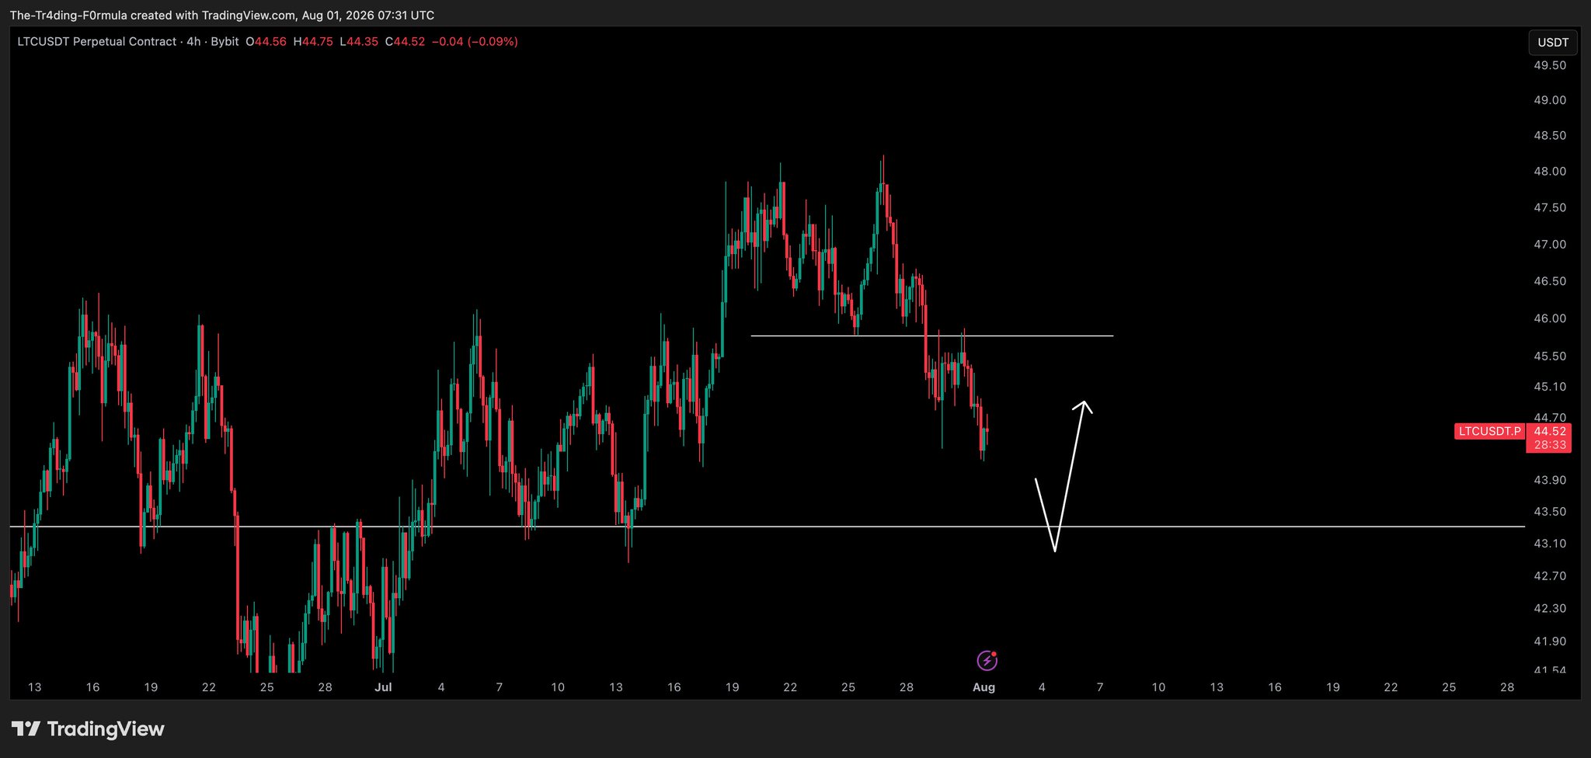Viewport: 1591px width, 758px height.
Task: Click the TradingView logo at the bottom
Action: click(88, 729)
